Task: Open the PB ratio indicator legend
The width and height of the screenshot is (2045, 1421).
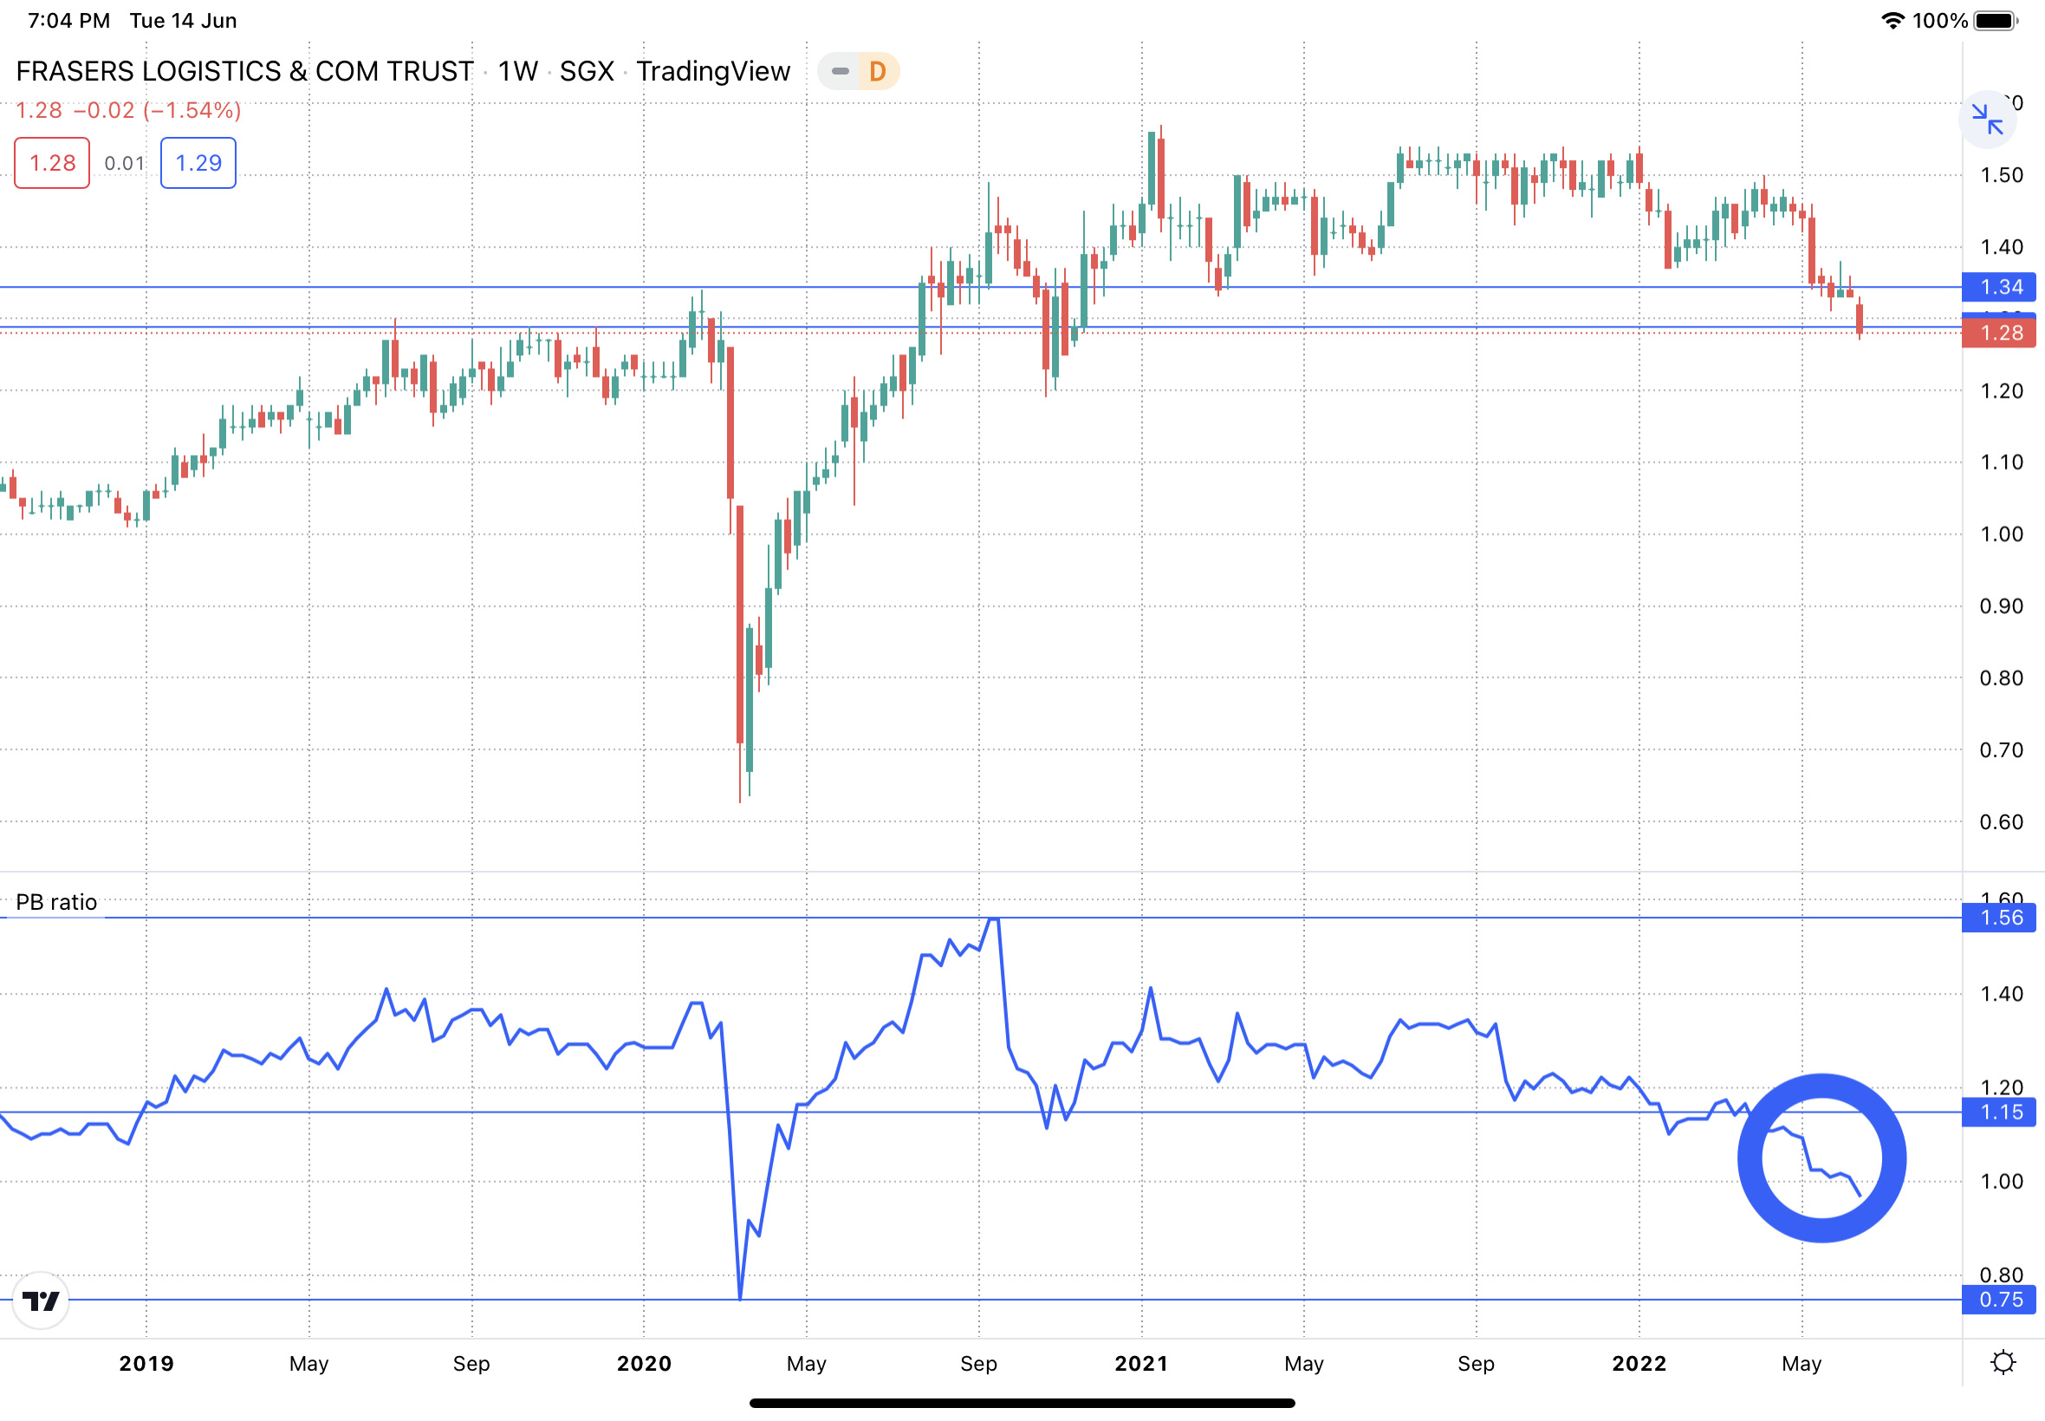Action: click(x=56, y=902)
